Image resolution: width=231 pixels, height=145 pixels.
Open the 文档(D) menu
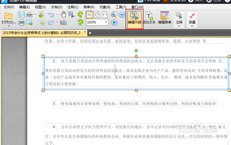[x=57, y=7]
